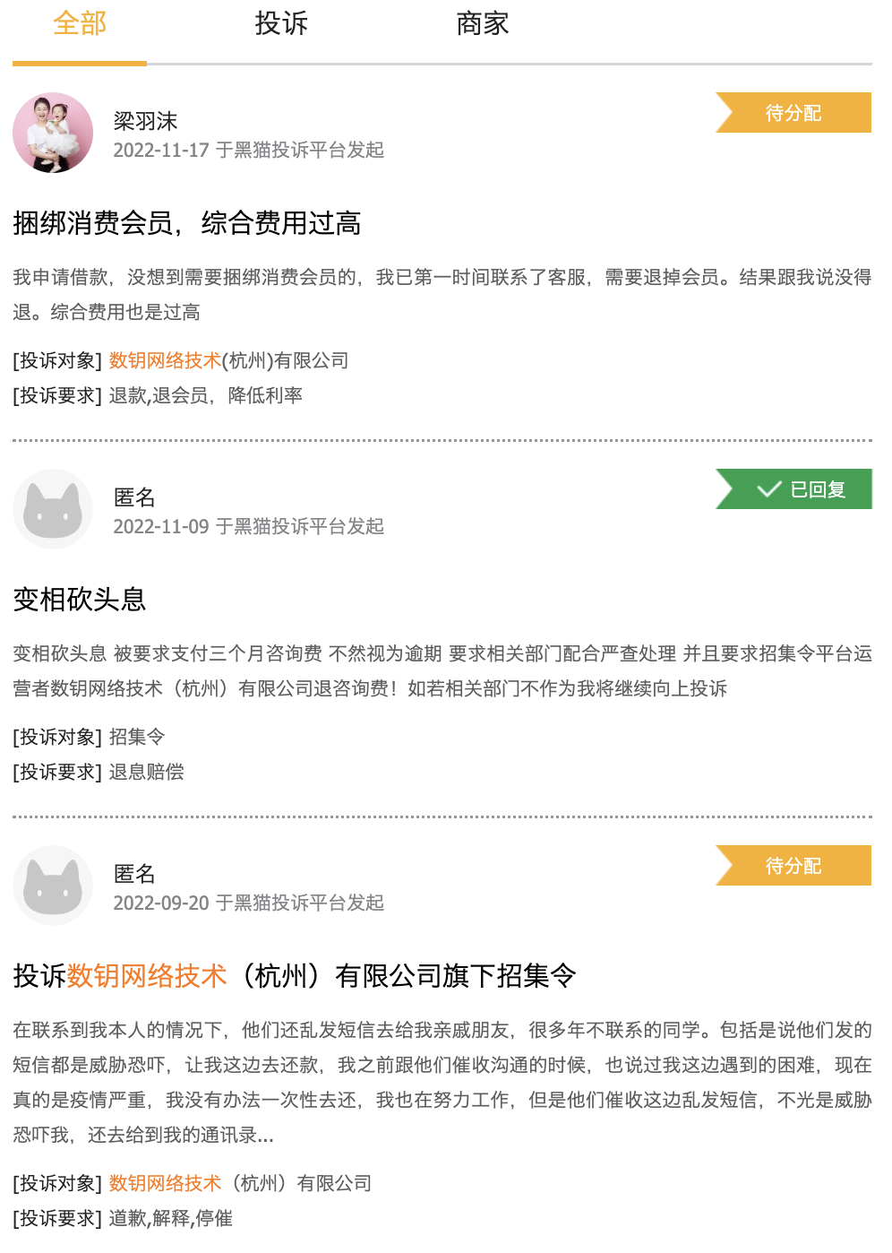The height and width of the screenshot is (1253, 892).
Task: Select the 商家 tab
Action: click(482, 24)
